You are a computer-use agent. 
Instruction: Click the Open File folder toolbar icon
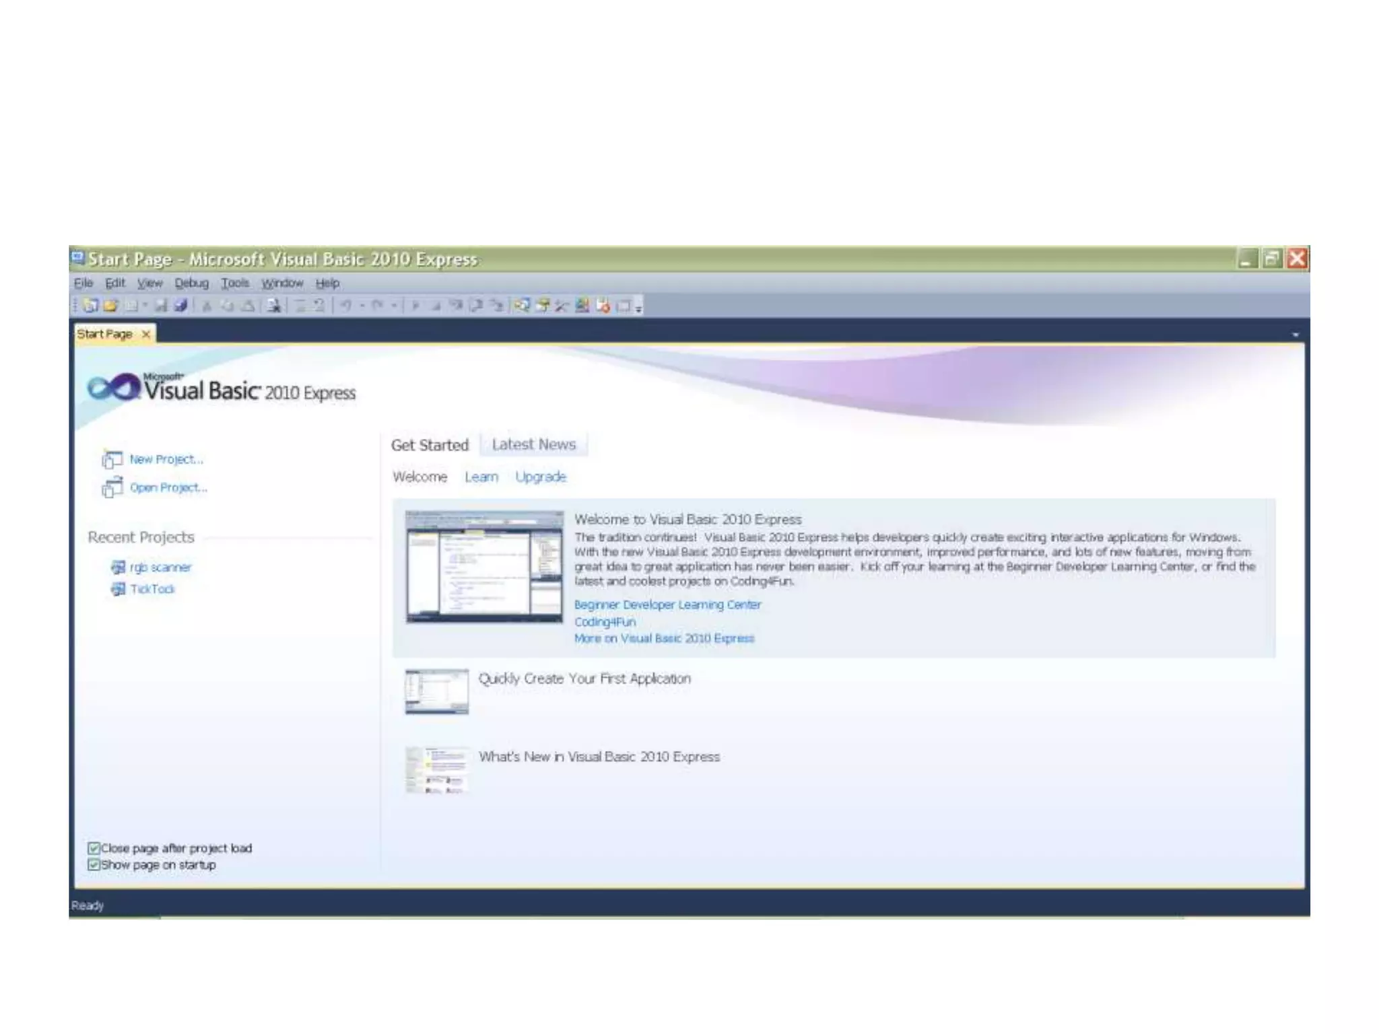(111, 306)
